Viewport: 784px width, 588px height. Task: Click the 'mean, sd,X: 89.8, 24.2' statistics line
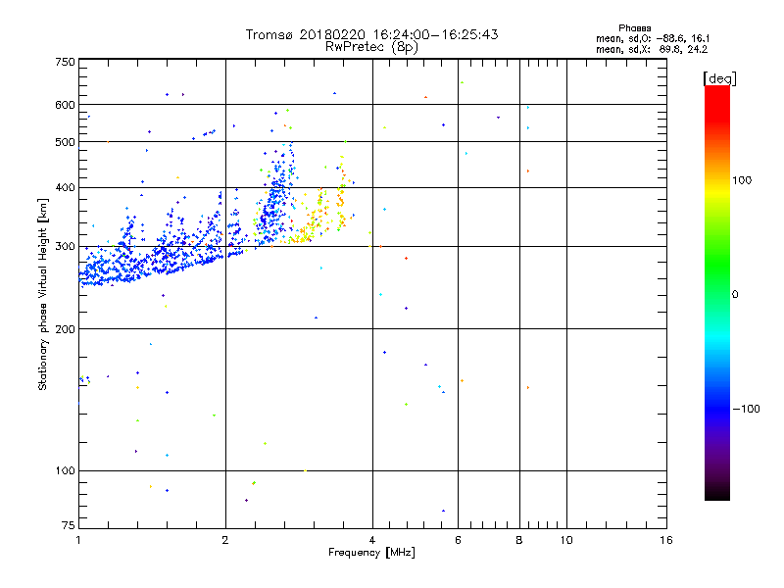pyautogui.click(x=652, y=49)
